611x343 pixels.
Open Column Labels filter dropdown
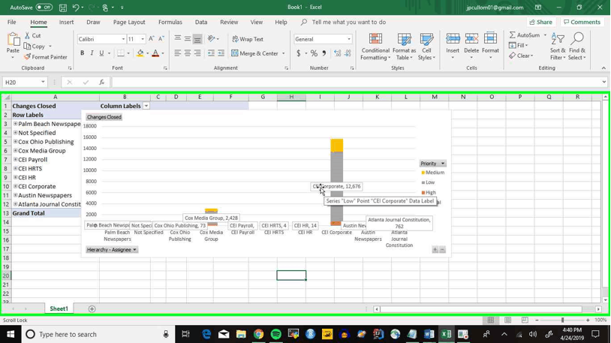coord(146,106)
